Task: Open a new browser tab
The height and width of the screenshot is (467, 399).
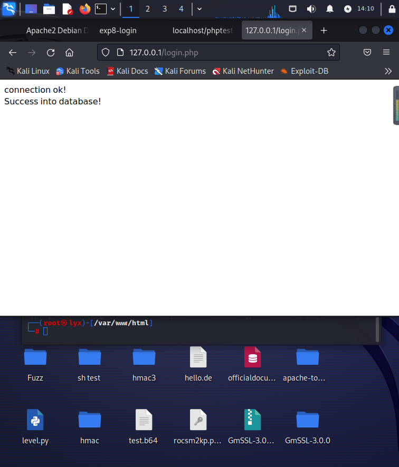Action: click(x=324, y=31)
